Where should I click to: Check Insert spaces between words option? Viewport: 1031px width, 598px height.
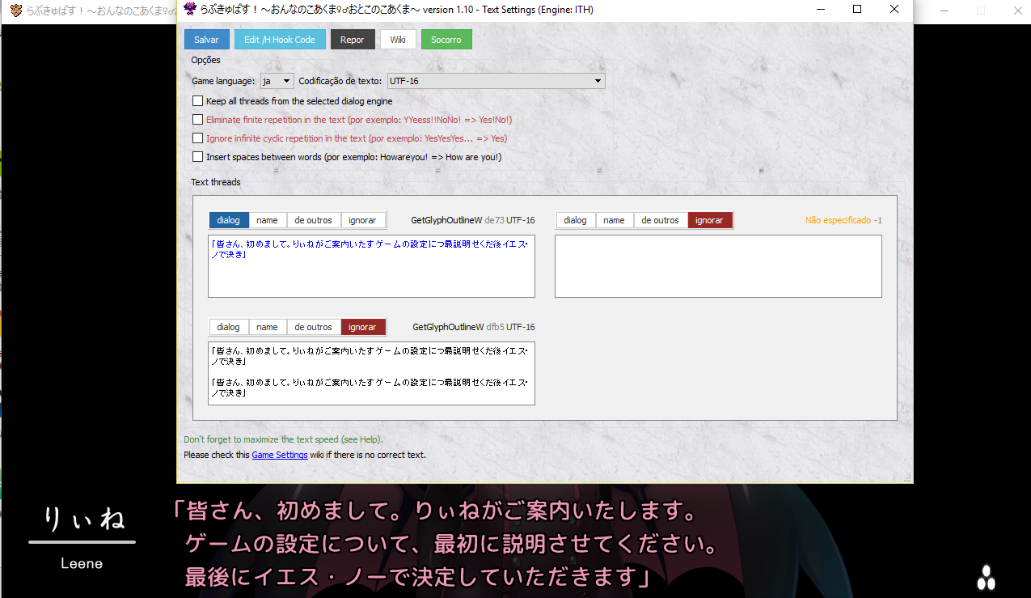click(198, 157)
